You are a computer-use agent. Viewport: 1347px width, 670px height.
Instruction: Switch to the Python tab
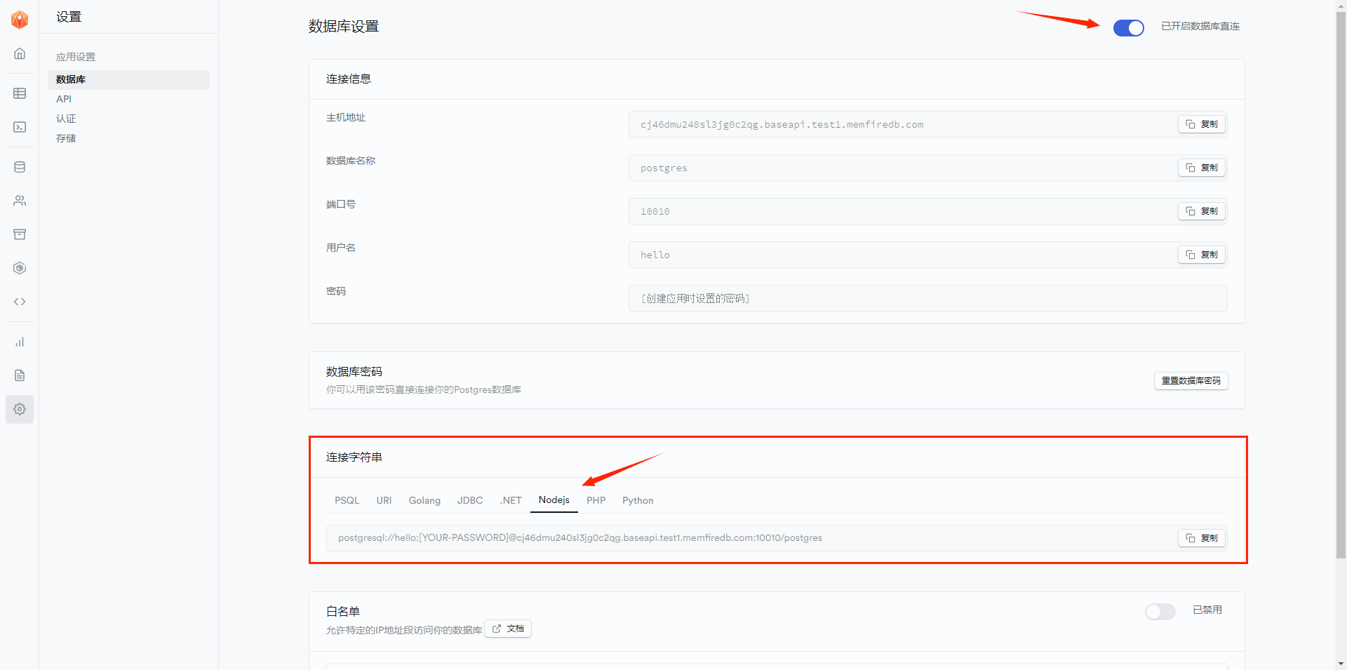[638, 500]
